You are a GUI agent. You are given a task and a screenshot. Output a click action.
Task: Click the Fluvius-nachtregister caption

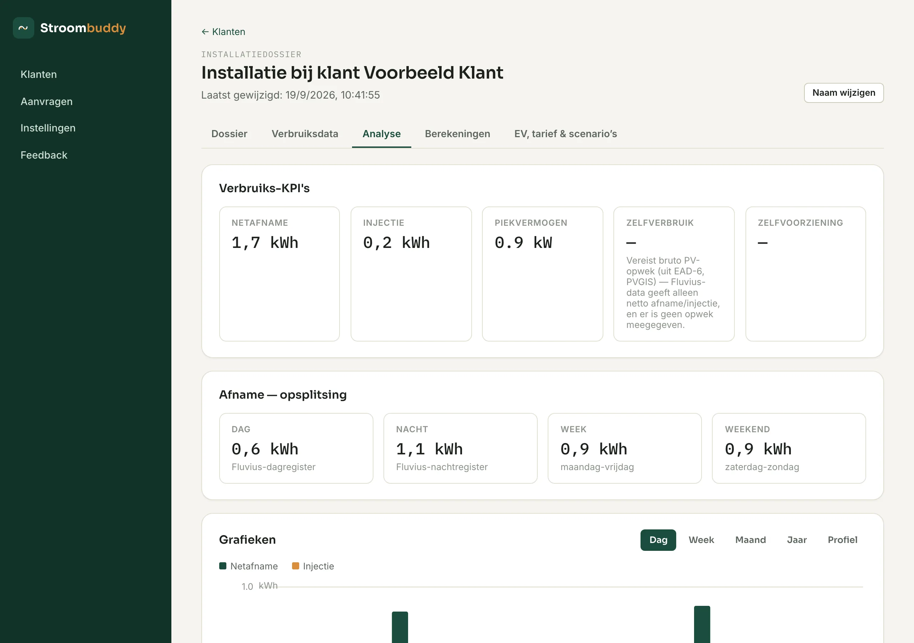coord(442,467)
